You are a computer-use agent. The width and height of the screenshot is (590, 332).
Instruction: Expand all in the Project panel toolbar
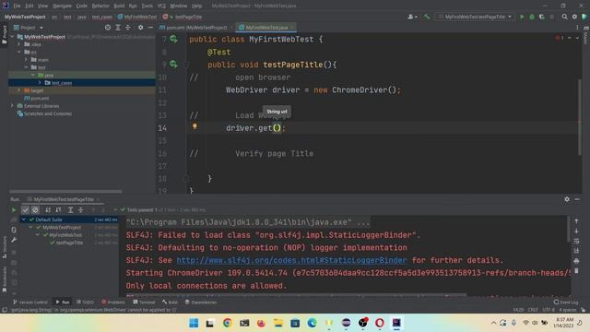(x=118, y=28)
